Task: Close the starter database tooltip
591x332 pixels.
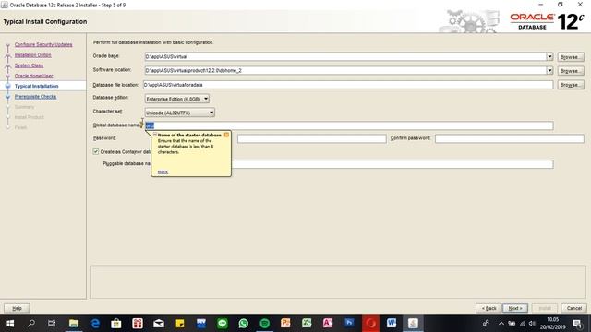Action: [226, 135]
